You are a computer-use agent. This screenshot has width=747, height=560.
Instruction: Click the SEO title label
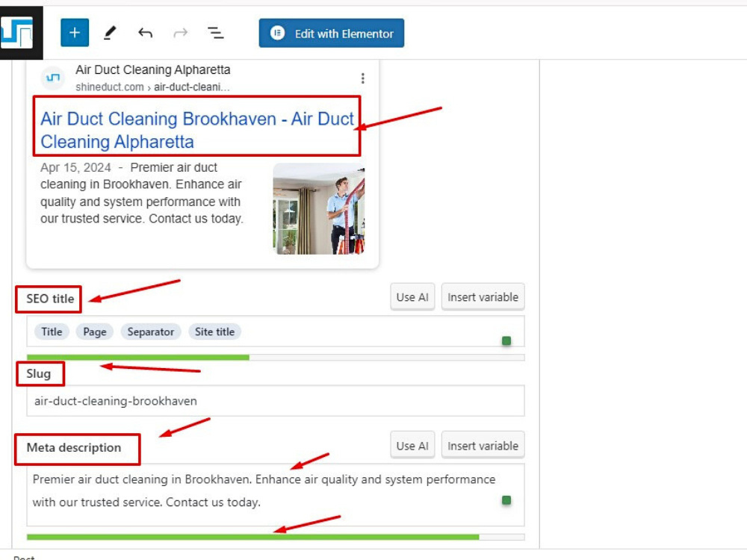[50, 299]
